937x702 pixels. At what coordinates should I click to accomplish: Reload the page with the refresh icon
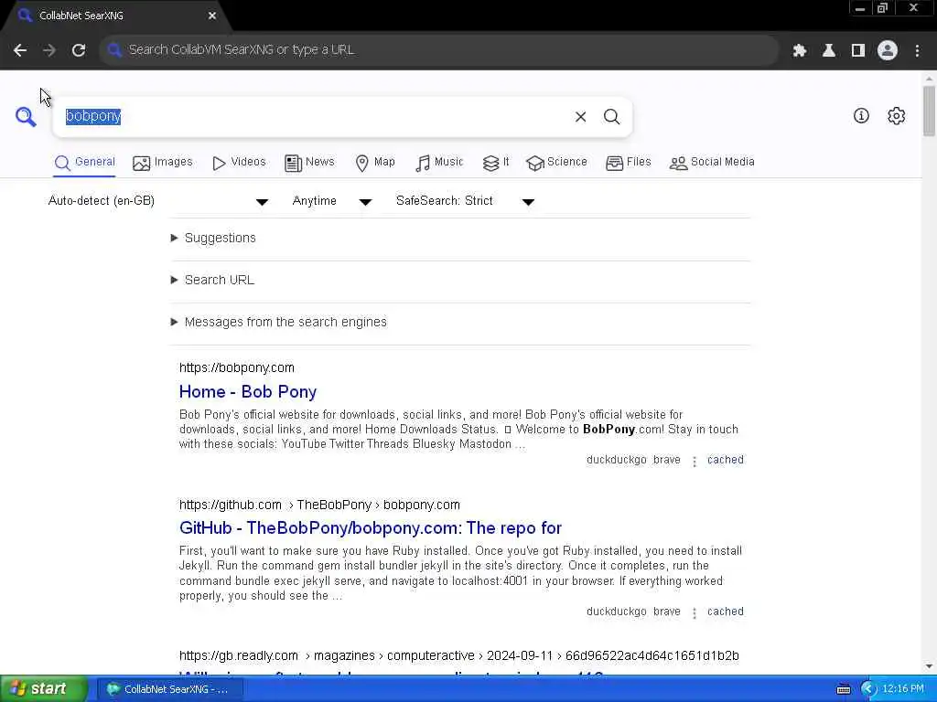79,50
